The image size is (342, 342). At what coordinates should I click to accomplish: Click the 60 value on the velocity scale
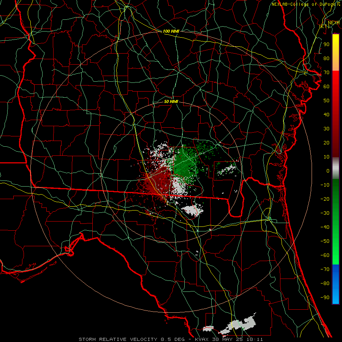[x=326, y=86]
